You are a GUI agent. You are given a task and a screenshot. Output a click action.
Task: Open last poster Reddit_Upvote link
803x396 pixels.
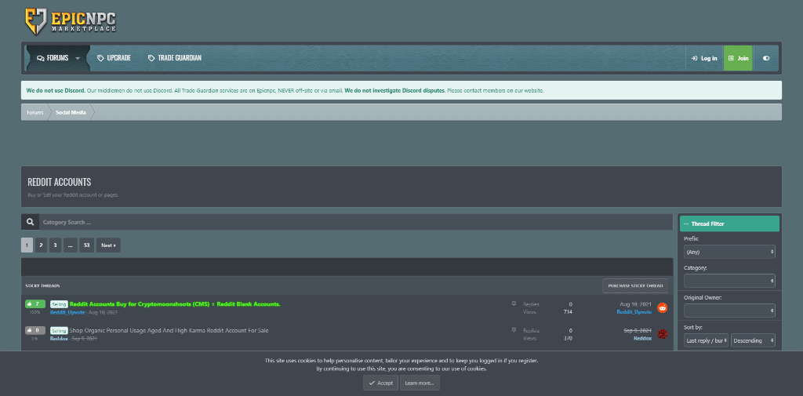click(634, 311)
